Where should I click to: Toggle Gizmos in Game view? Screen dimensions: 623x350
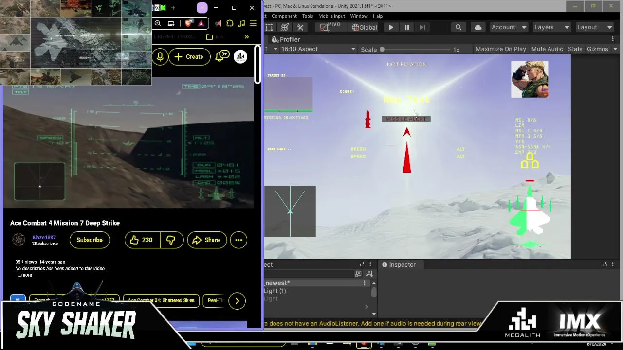[x=597, y=49]
